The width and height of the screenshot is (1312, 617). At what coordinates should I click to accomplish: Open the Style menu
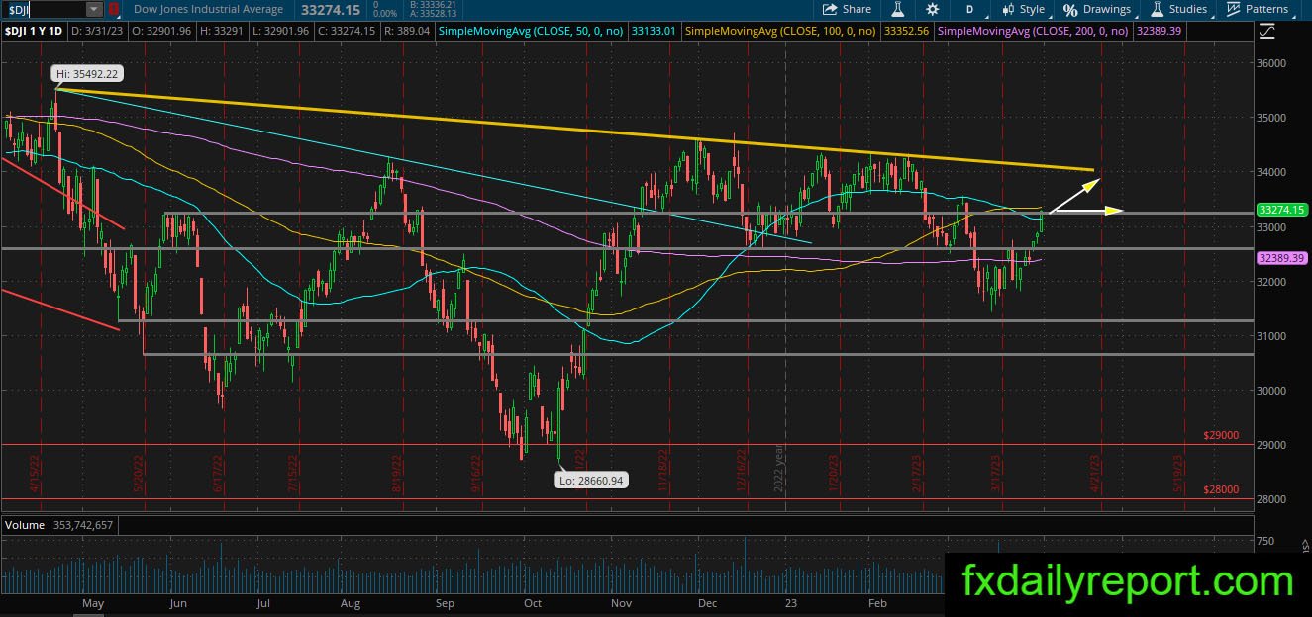pos(1023,9)
